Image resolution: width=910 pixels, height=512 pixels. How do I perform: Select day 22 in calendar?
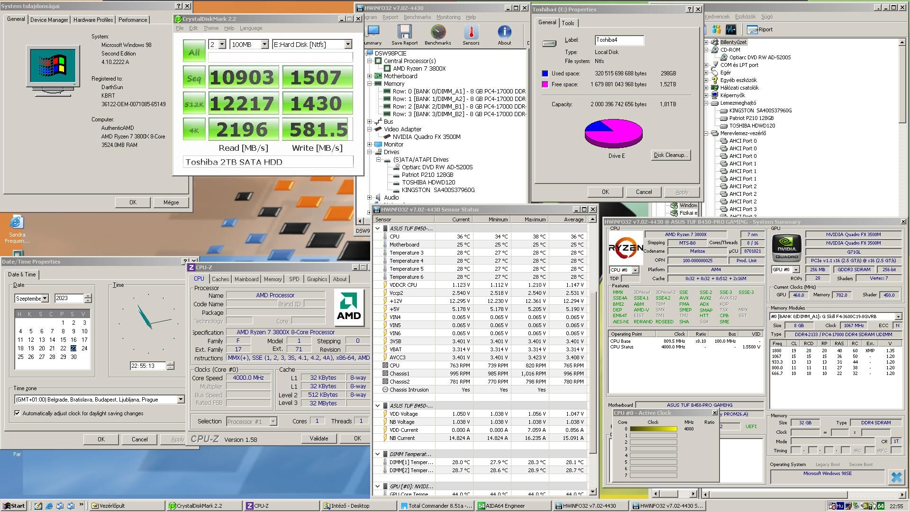[x=63, y=348]
